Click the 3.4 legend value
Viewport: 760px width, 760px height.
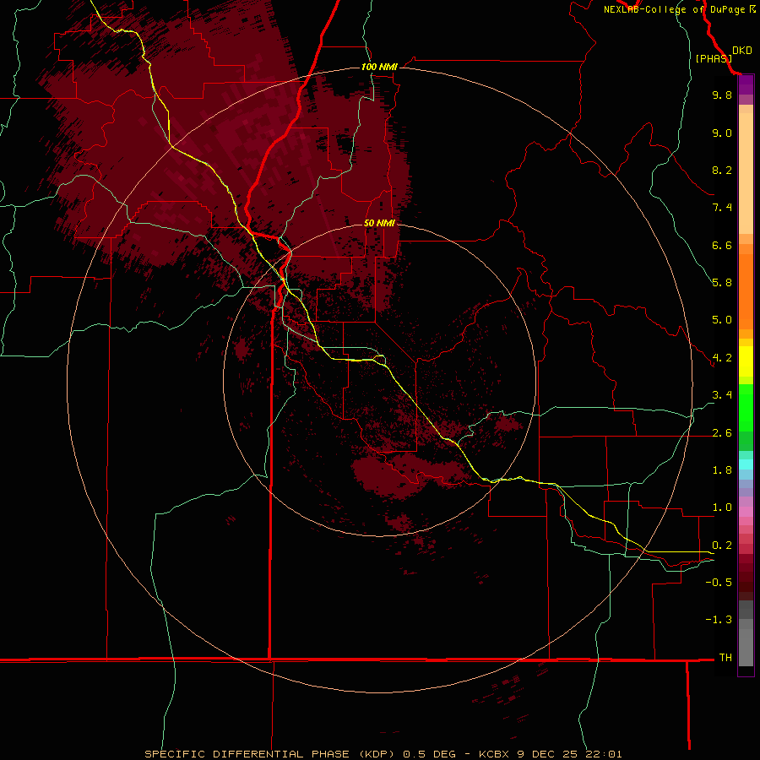(x=722, y=395)
